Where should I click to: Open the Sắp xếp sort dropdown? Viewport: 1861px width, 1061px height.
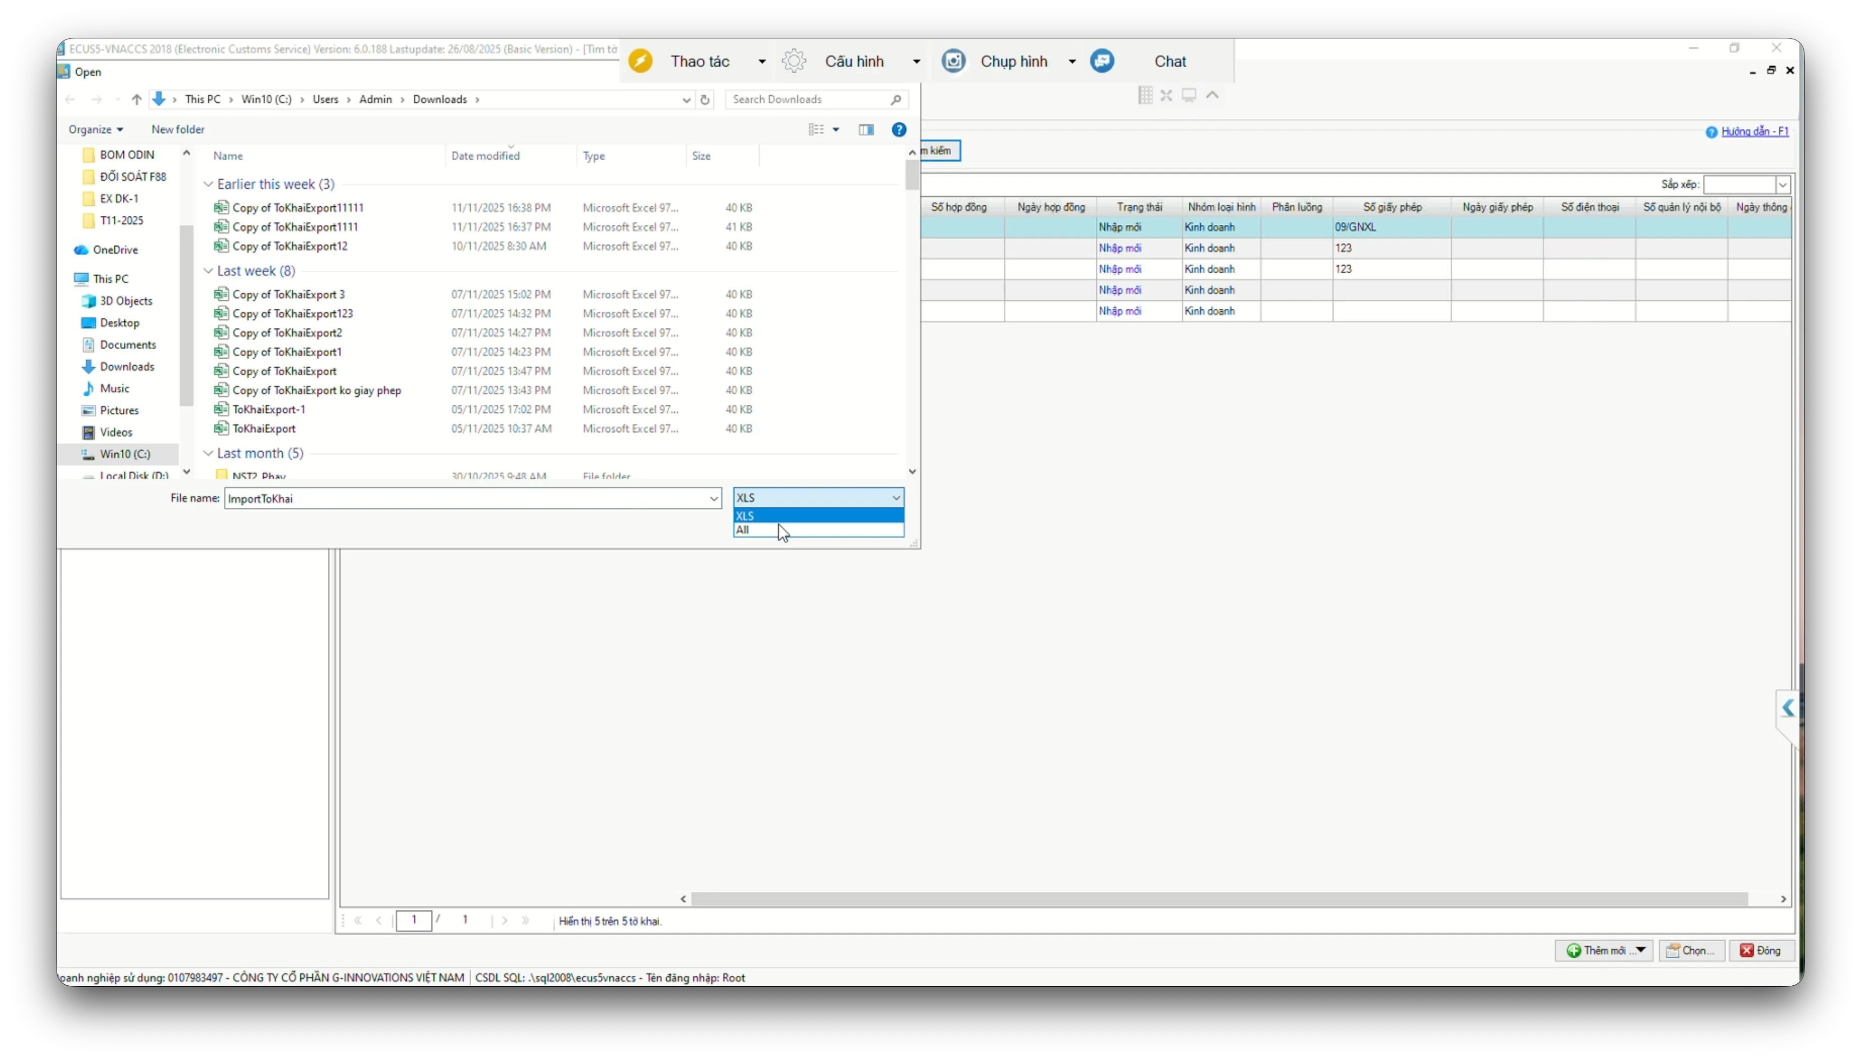click(1782, 185)
